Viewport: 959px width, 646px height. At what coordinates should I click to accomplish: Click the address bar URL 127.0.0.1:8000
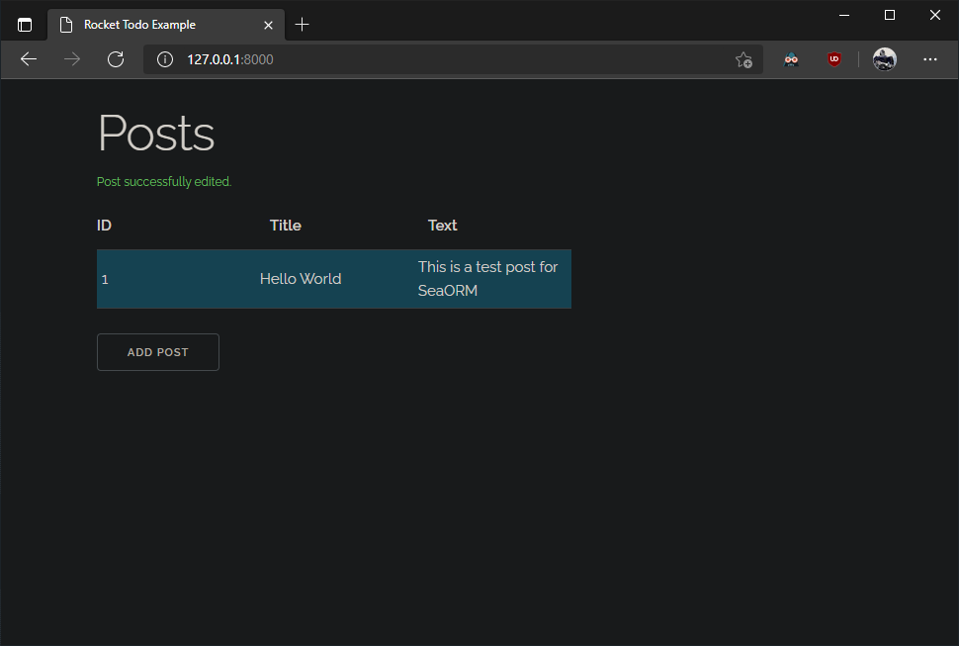(x=230, y=59)
